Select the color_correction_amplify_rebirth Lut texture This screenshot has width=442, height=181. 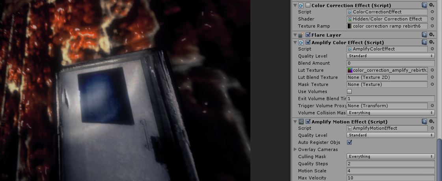click(387, 70)
